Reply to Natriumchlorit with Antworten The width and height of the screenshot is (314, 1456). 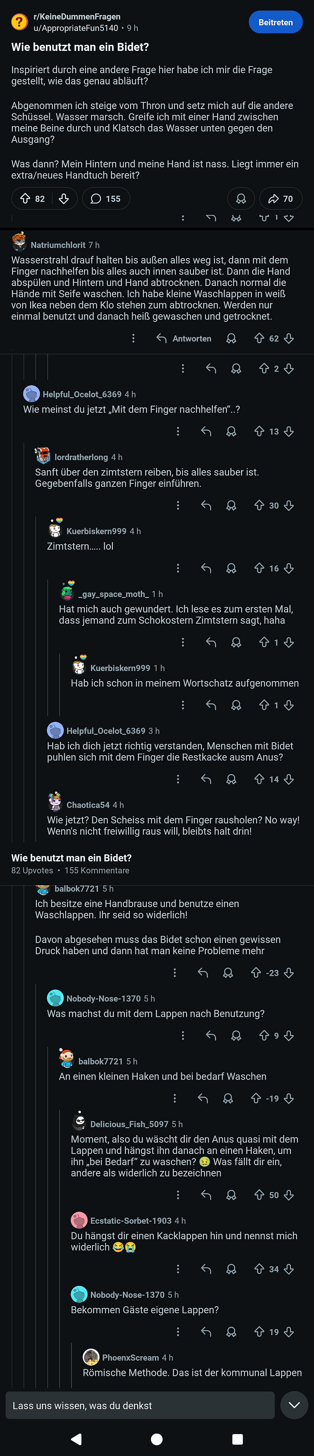pyautogui.click(x=184, y=338)
